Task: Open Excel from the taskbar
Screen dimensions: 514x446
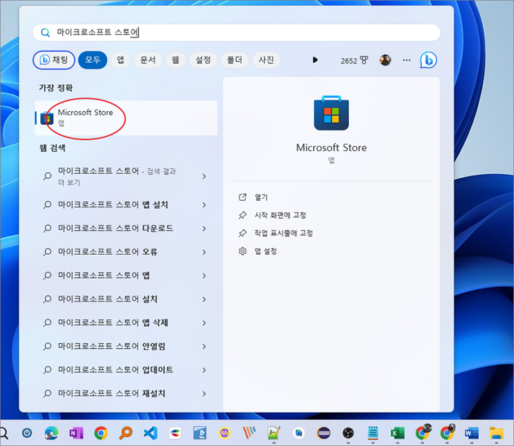Action: (x=397, y=433)
